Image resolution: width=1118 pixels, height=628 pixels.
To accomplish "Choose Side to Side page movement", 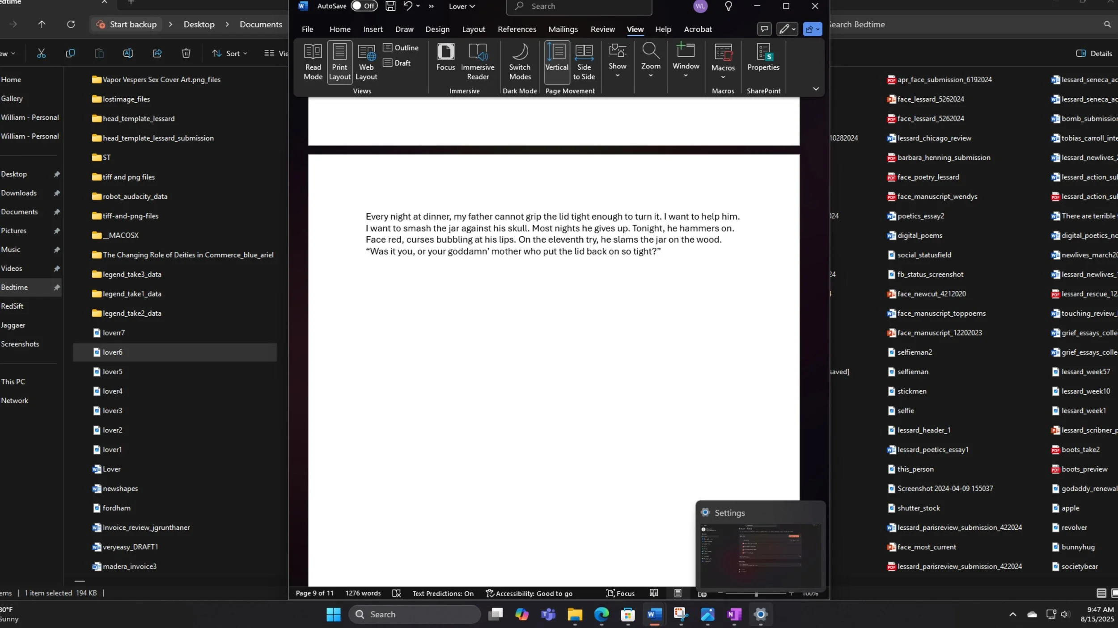I will pyautogui.click(x=584, y=62).
